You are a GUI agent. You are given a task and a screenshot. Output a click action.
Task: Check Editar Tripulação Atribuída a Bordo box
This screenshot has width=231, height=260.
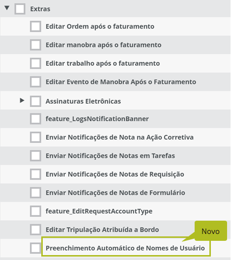[35, 230]
